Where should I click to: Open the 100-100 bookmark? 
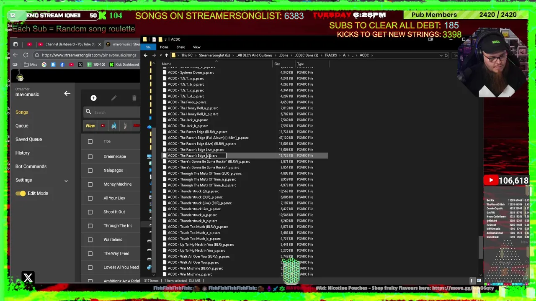point(96,65)
